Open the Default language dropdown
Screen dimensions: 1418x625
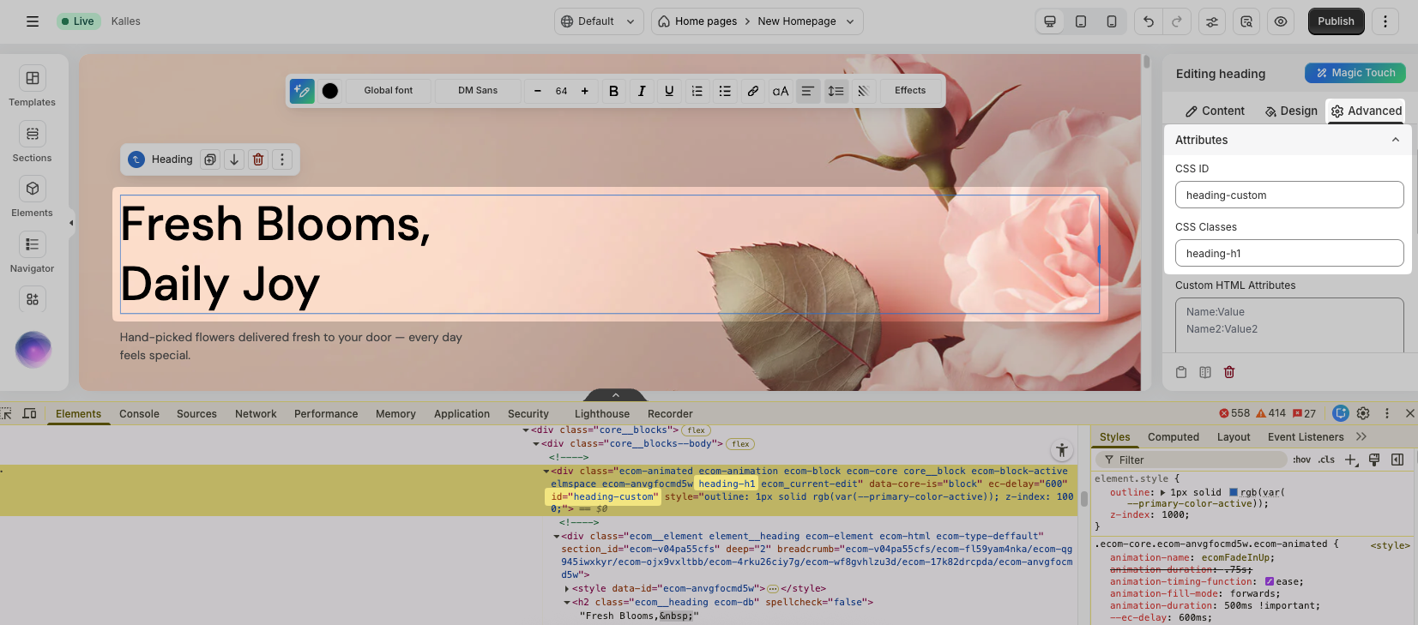point(600,21)
